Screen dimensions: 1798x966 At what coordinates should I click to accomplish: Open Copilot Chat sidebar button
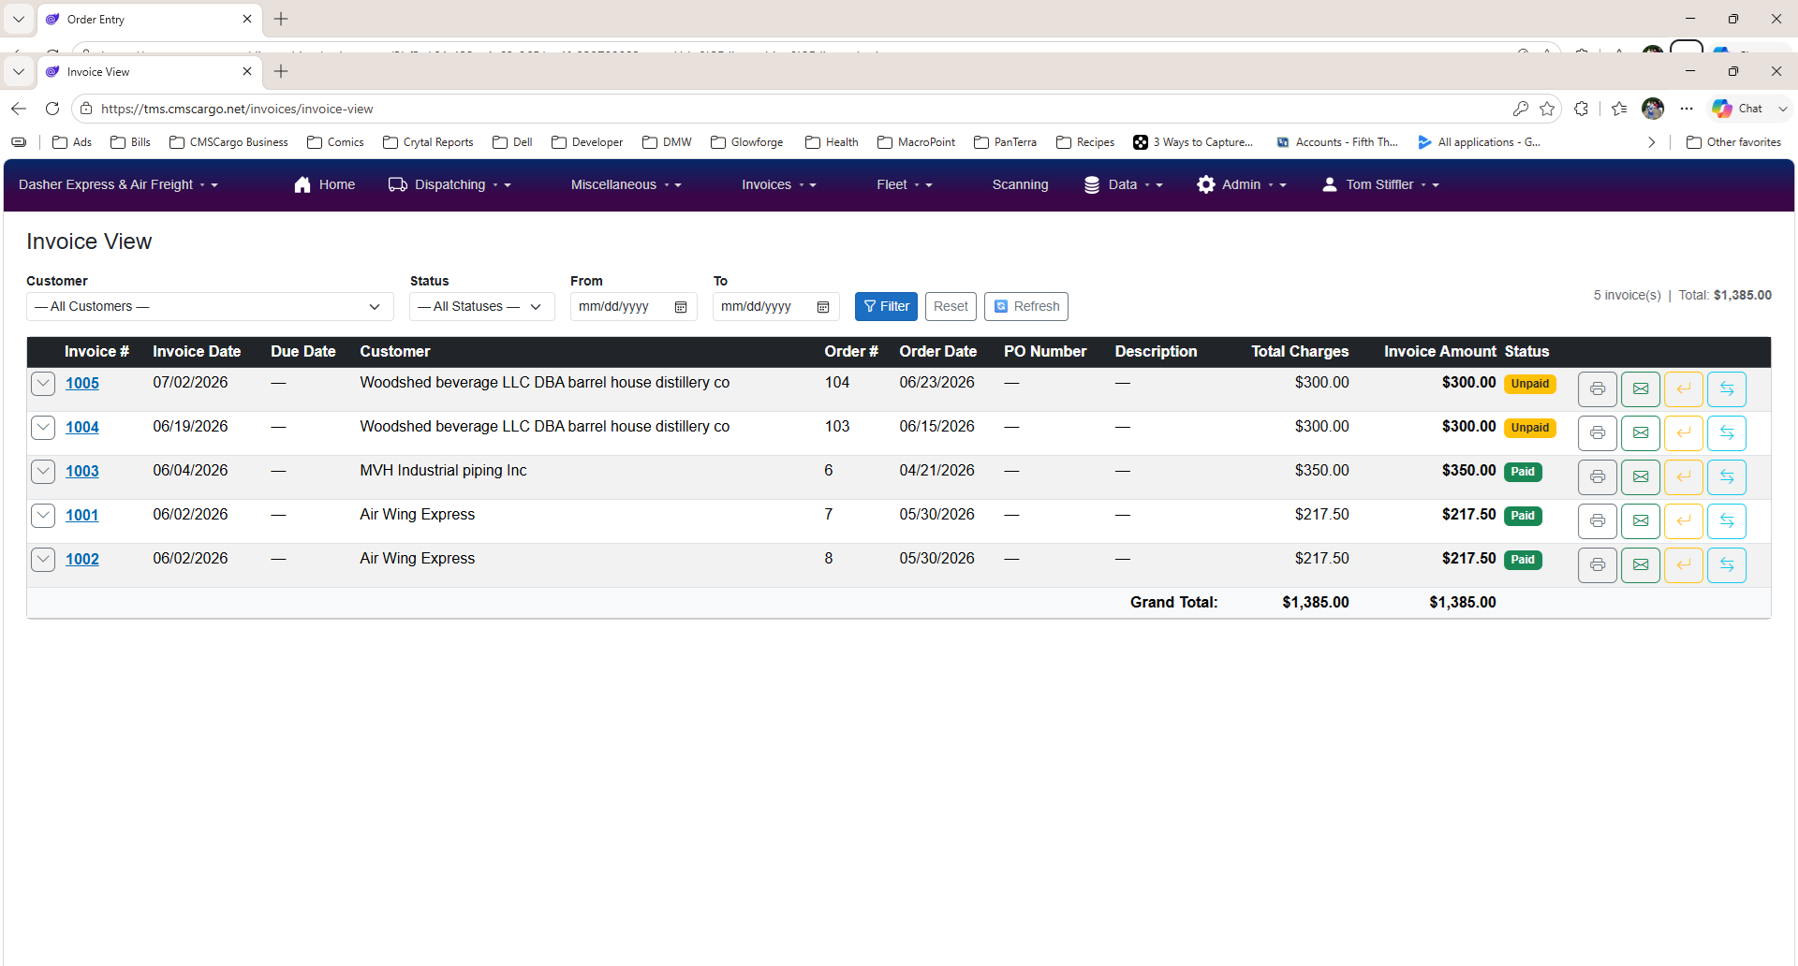click(1739, 109)
